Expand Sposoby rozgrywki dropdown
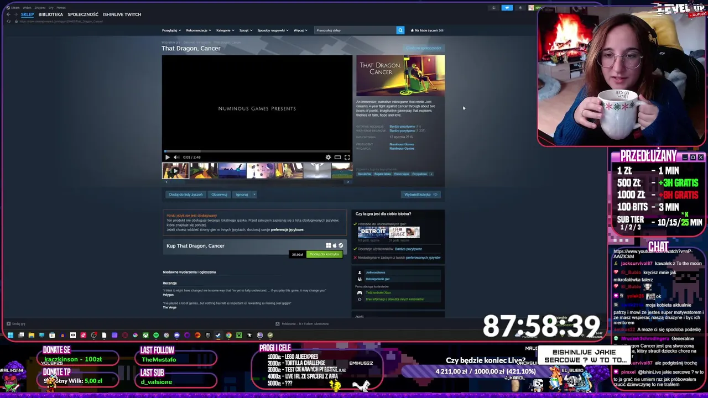Screen dimensions: 708x398 pyautogui.click(x=273, y=30)
